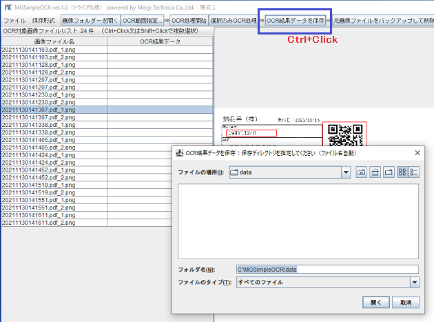Select row 20211130141128.pdf_2.png
Image resolution: width=434 pixels, height=322 pixels.
[x=107, y=72]
